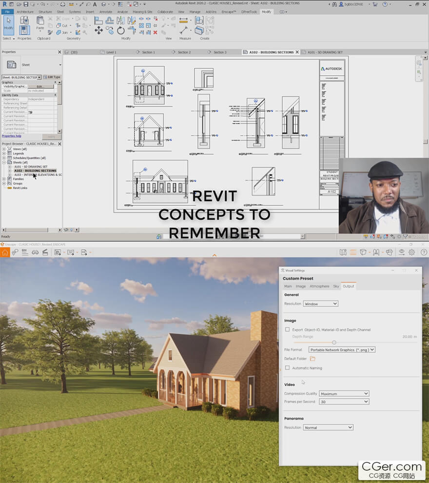Toggle the Properties palette button in ribbon
The height and width of the screenshot is (483, 429).
[24, 30]
